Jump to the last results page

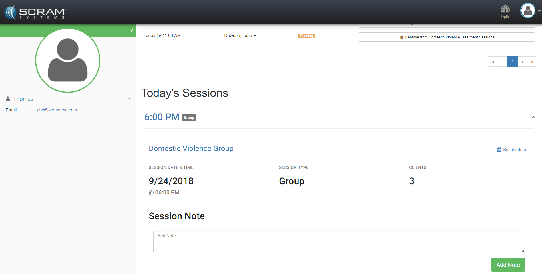532,62
